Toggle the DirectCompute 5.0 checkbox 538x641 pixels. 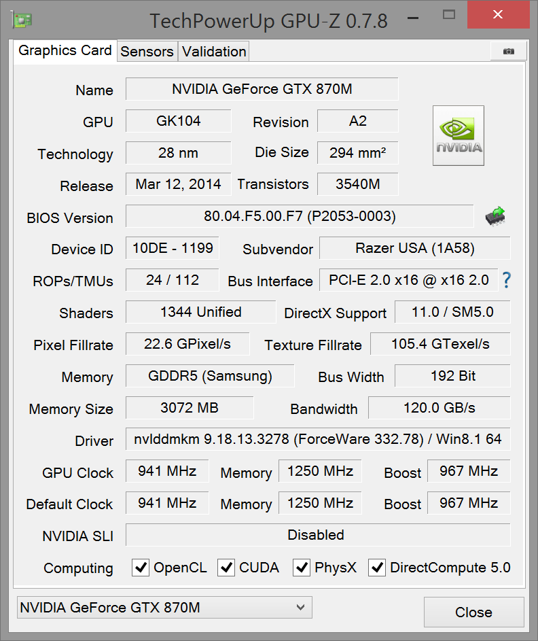pos(376,568)
